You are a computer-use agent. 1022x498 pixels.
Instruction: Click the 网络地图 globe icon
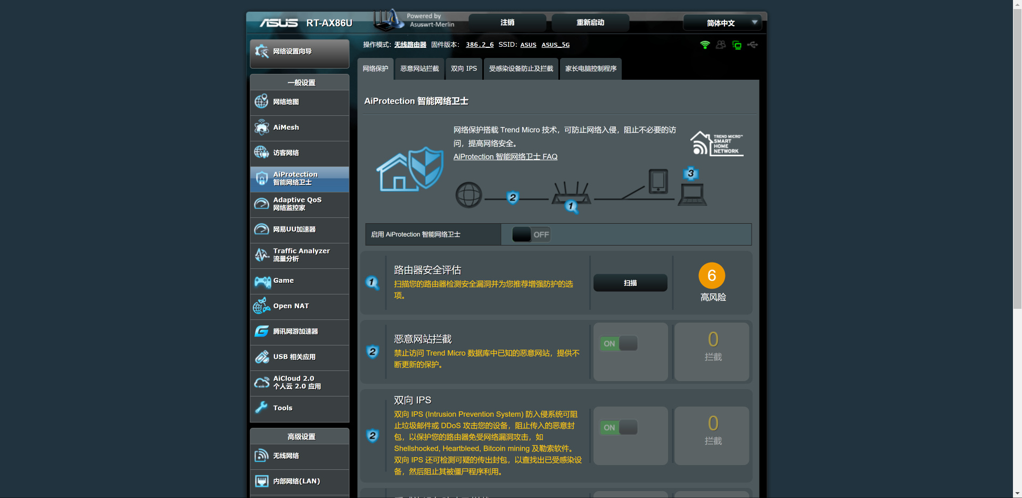[261, 102]
